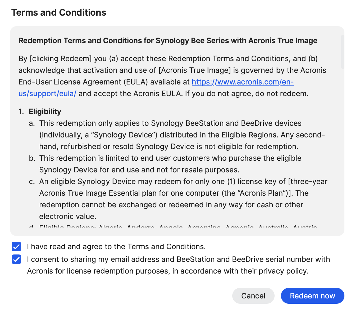This screenshot has height=313, width=355.
Task: Click the "I have read and agree" label text
Action: [77, 247]
